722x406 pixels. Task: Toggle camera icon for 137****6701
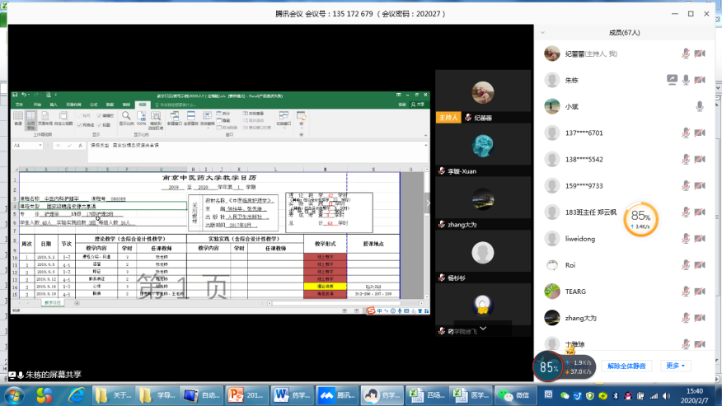click(700, 133)
